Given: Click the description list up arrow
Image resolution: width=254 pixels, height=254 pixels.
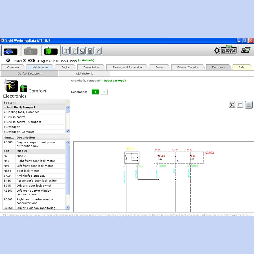Looking at the screenshot, I should click(67, 143).
